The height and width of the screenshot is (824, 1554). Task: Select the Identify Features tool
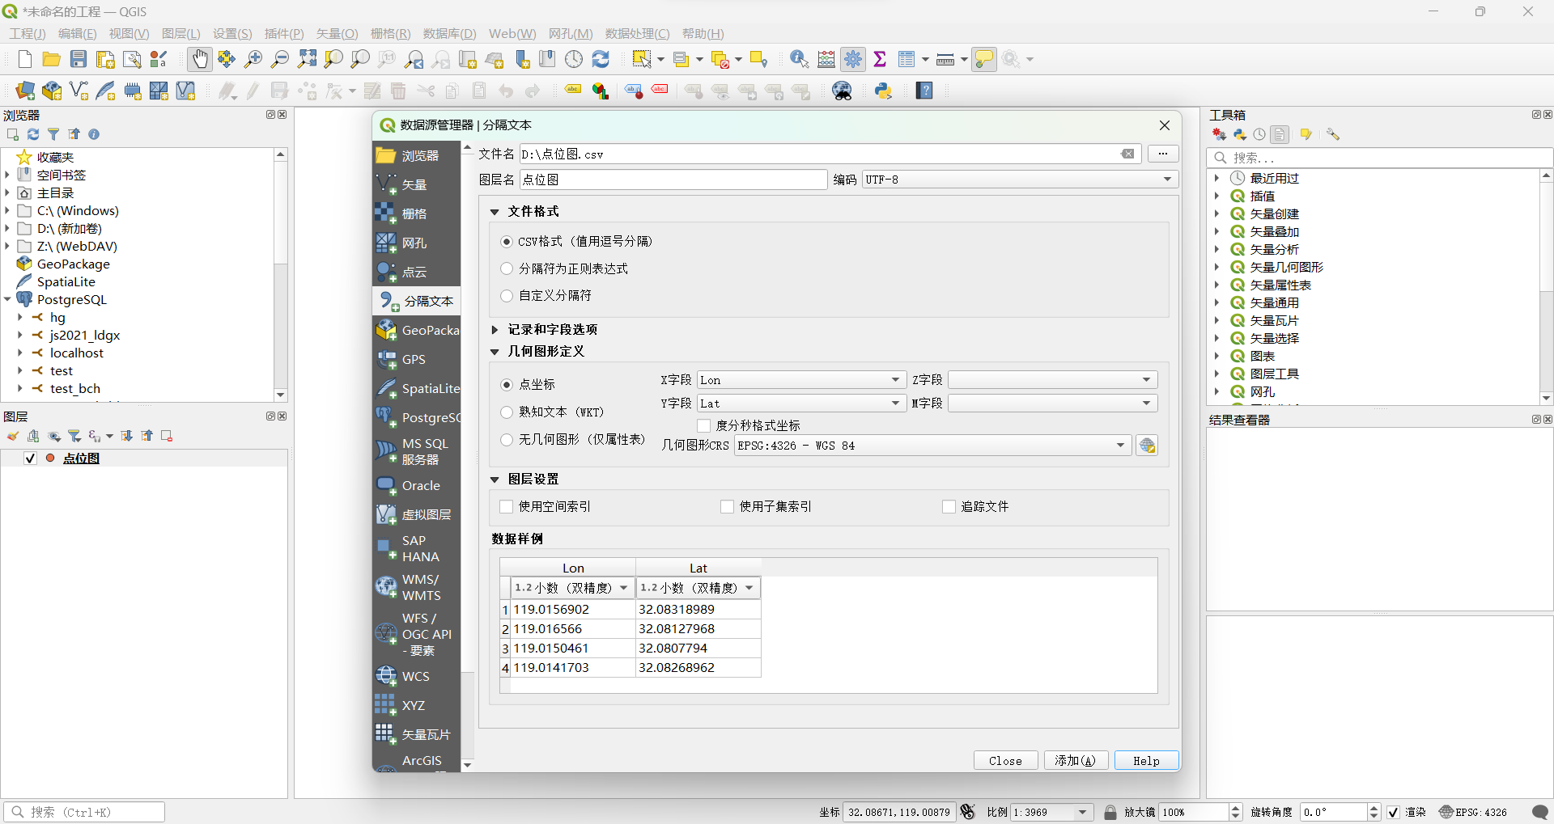[800, 59]
